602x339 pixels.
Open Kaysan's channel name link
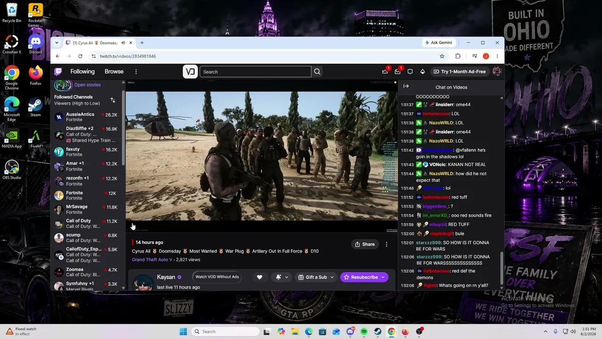(166, 277)
